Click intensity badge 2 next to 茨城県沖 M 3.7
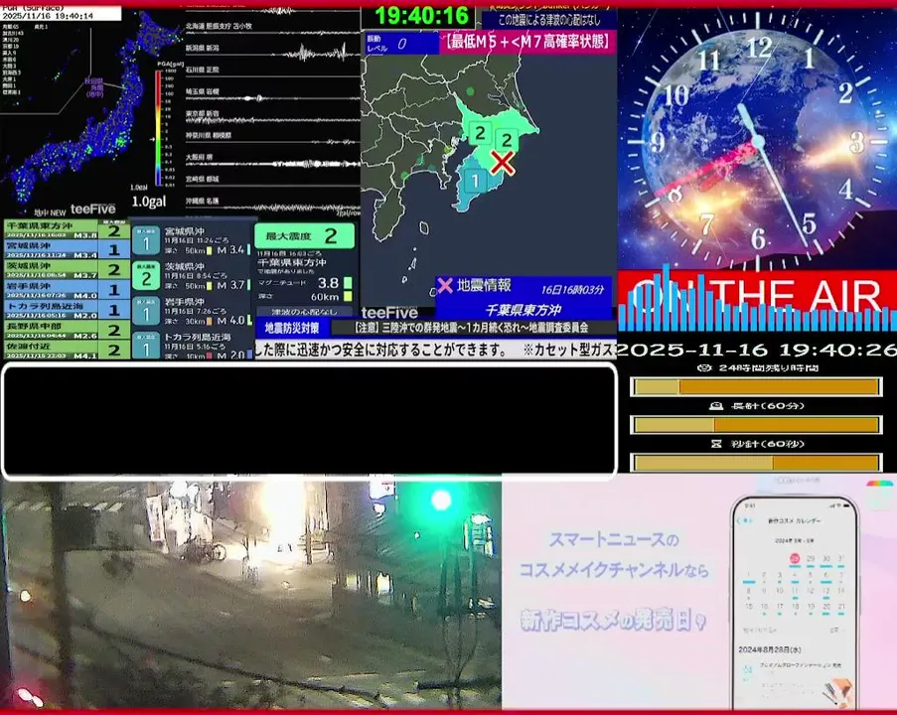Viewport: 897px width, 715px height. coord(146,276)
